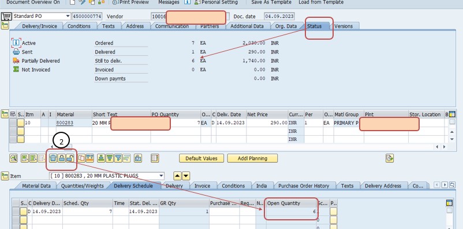Open the India item tab
This screenshot has width=463, height=229.
click(x=262, y=186)
